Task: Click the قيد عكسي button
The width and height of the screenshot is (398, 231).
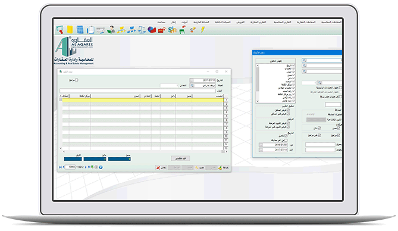Action: pos(180,158)
